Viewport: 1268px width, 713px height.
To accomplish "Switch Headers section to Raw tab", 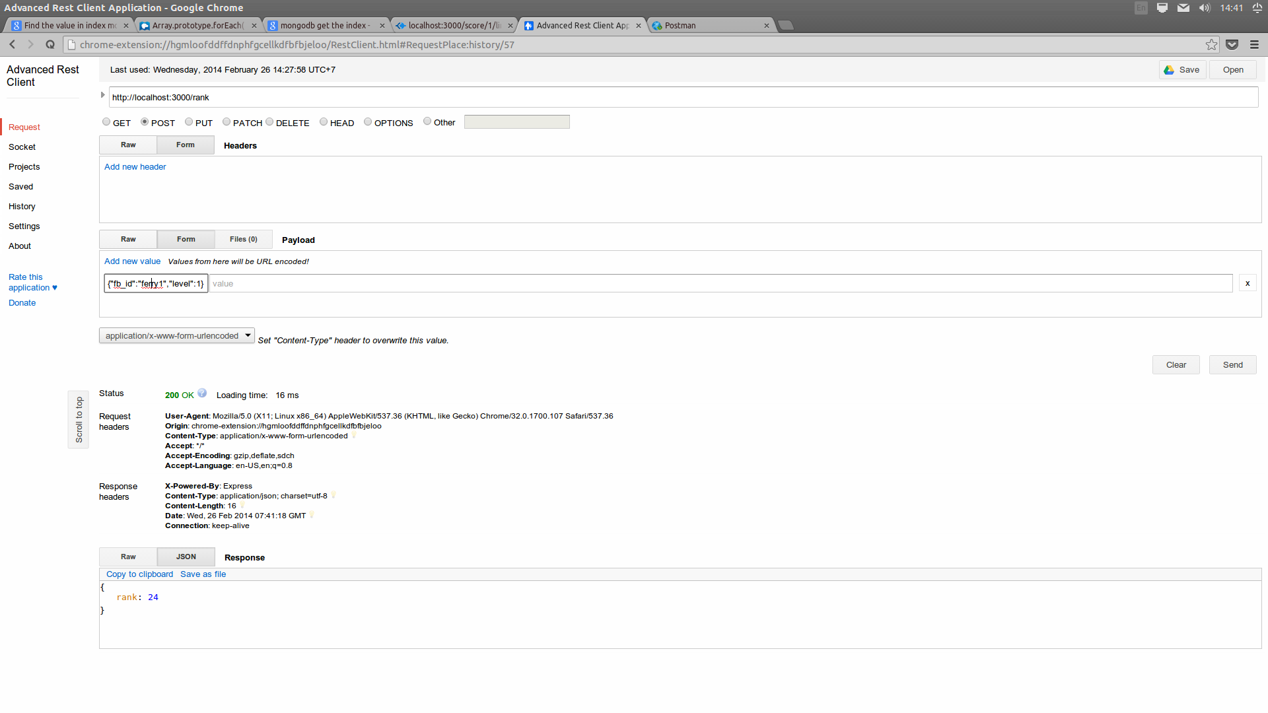I will coord(128,145).
